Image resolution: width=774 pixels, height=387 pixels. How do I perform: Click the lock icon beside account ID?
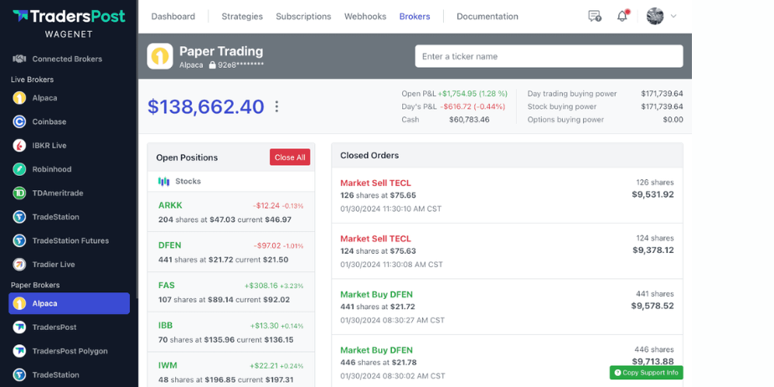[212, 64]
